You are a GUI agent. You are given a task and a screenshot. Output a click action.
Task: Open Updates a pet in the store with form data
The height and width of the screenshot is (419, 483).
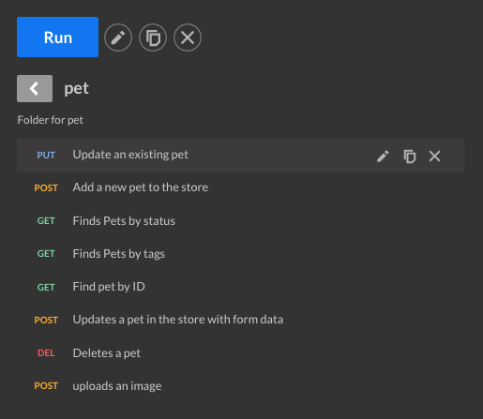(x=240, y=320)
